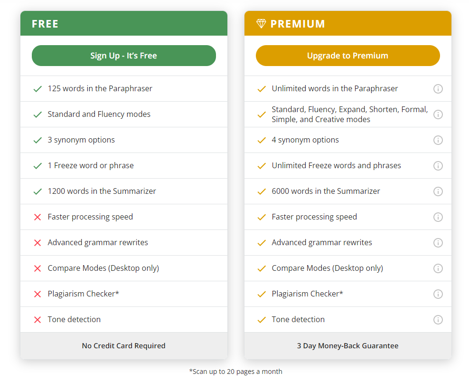Click the Sign Up - It's Free button
The width and height of the screenshot is (469, 382).
pos(123,56)
